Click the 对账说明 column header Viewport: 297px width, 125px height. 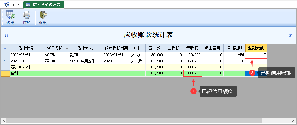click(86, 48)
